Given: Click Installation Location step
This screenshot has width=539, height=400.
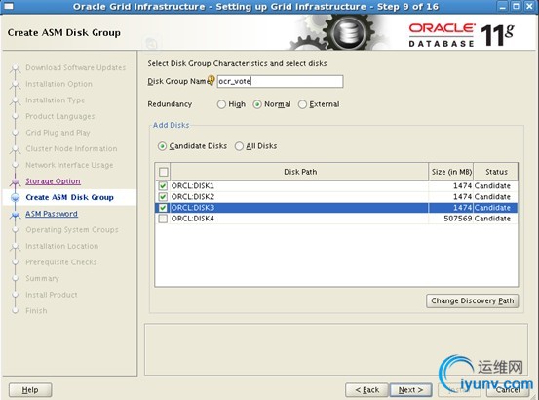Looking at the screenshot, I should [61, 246].
